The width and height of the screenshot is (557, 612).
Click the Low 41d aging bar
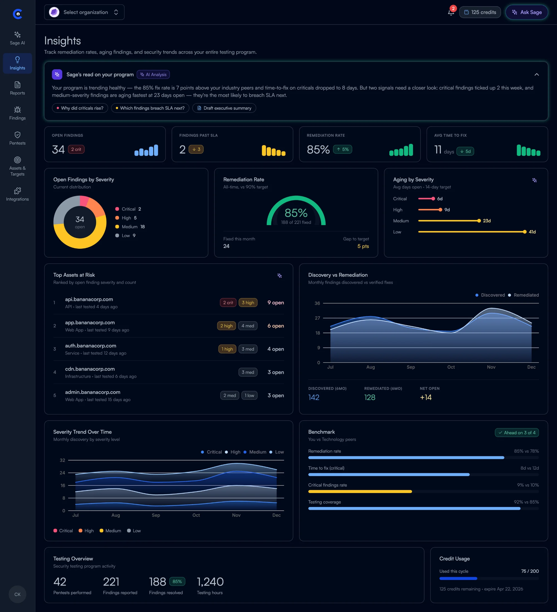pos(472,232)
